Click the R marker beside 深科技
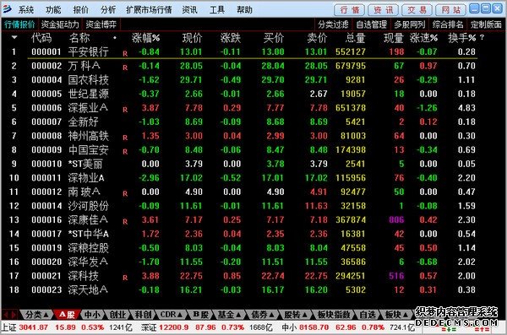The height and width of the screenshot is (335, 507). (125, 278)
